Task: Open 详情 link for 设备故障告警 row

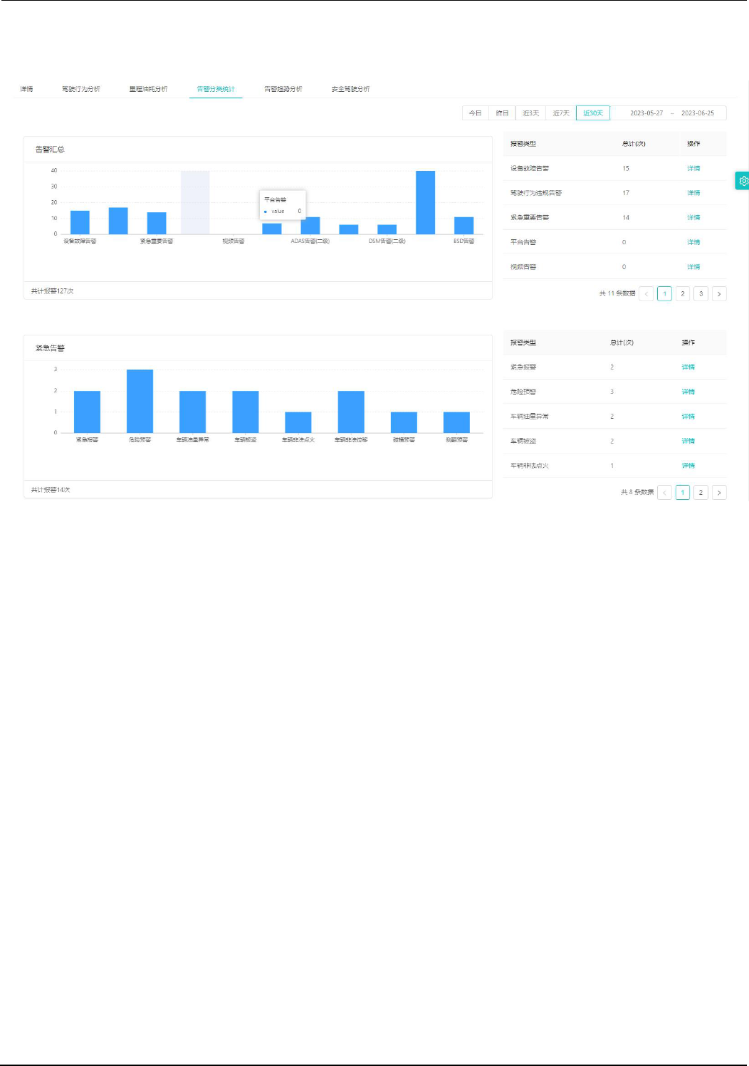Action: (693, 168)
